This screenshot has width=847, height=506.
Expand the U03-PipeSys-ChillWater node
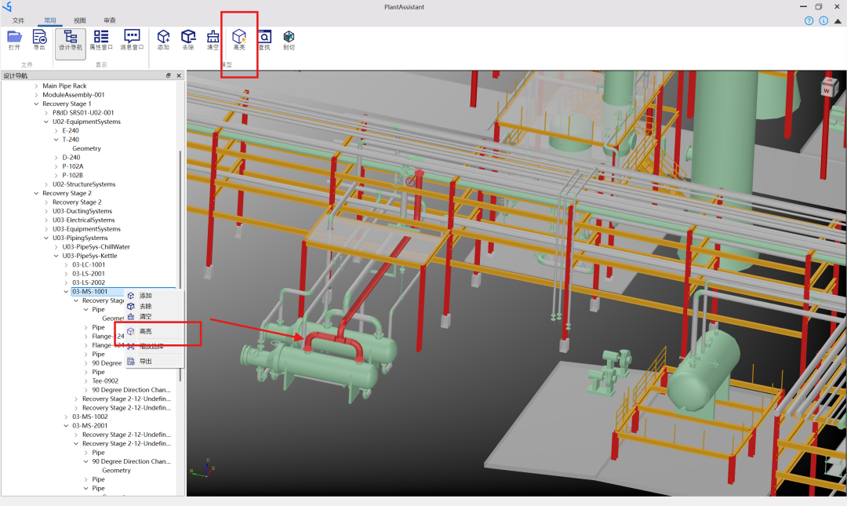tap(56, 247)
